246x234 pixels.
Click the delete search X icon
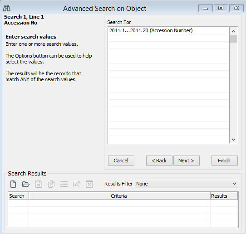89,184
